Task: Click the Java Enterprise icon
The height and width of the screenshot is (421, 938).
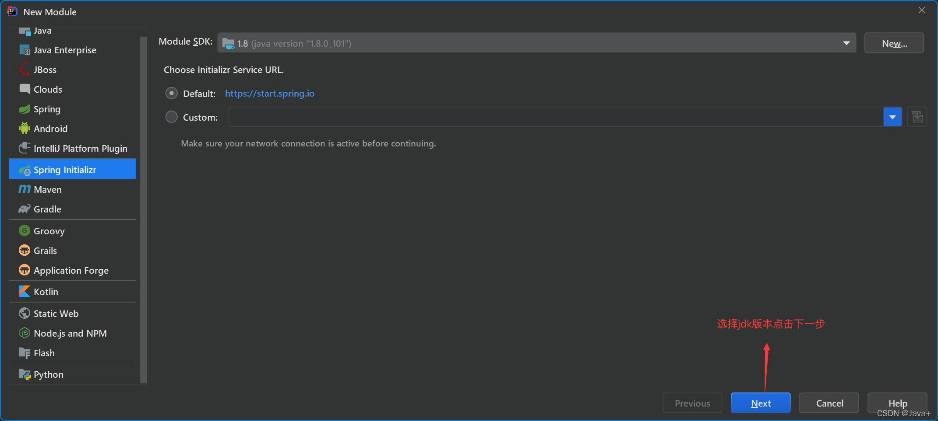Action: pos(25,50)
